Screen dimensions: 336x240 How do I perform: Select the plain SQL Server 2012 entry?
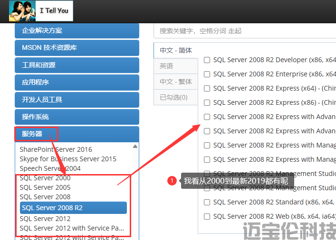pyautogui.click(x=45, y=219)
